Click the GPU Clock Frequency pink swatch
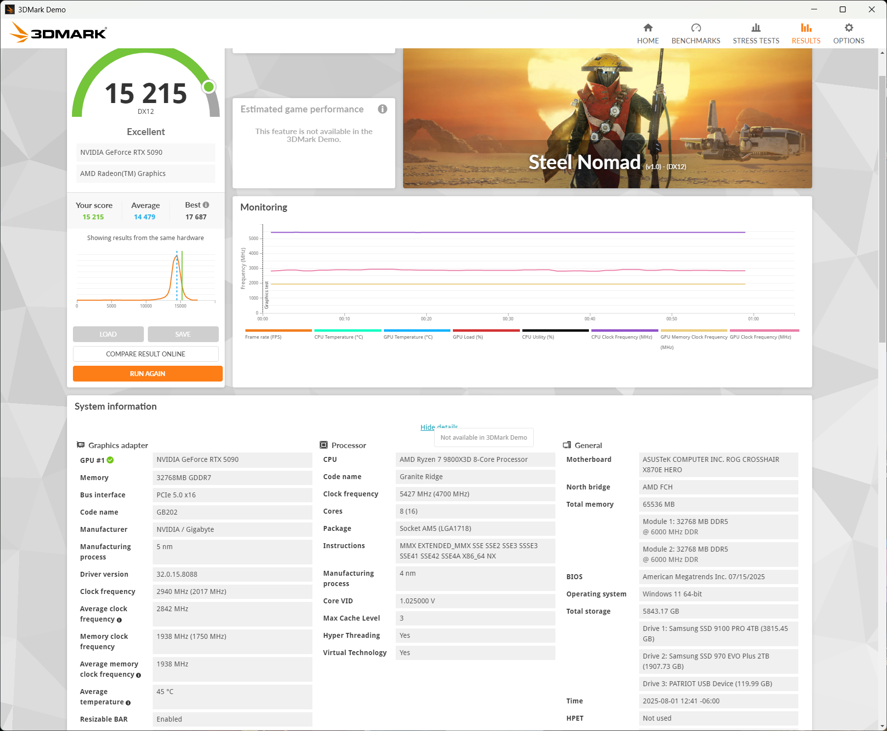Viewport: 887px width, 731px height. (764, 331)
